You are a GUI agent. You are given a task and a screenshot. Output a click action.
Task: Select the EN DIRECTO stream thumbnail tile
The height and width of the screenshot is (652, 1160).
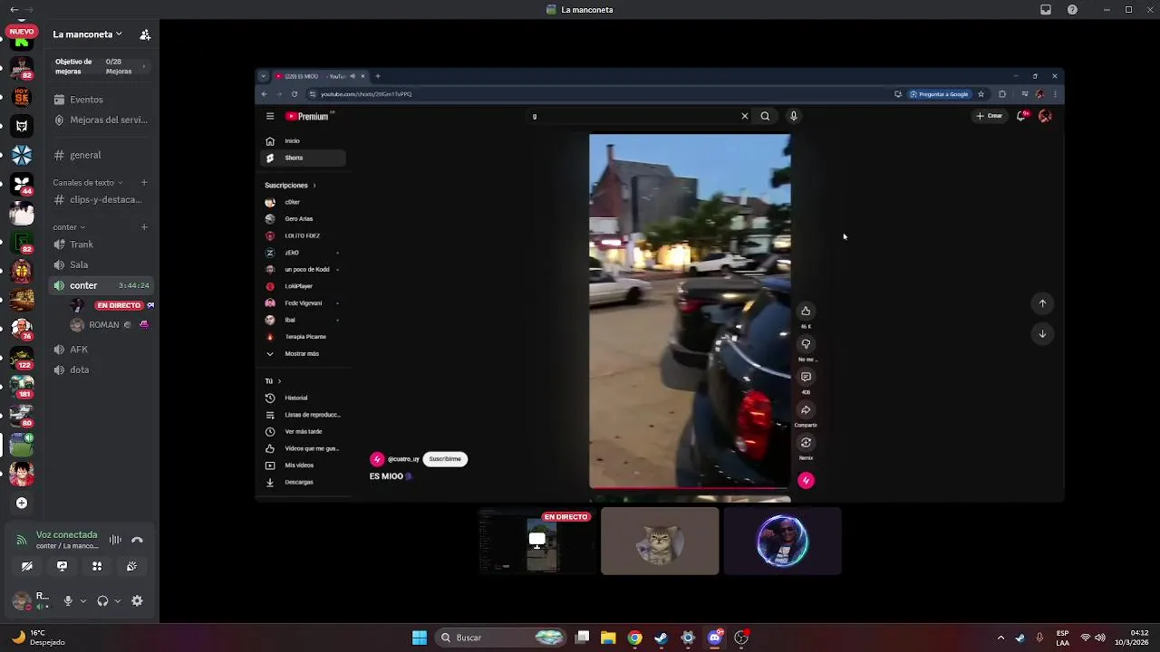coord(538,542)
